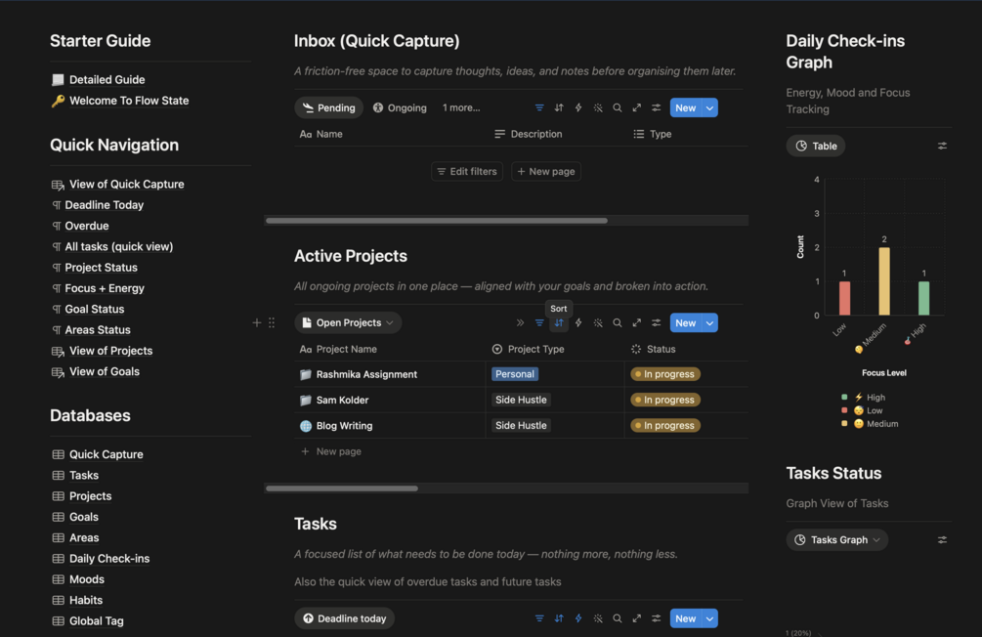The width and height of the screenshot is (982, 637).
Task: Click the green High bar in chart
Action: [x=923, y=298]
